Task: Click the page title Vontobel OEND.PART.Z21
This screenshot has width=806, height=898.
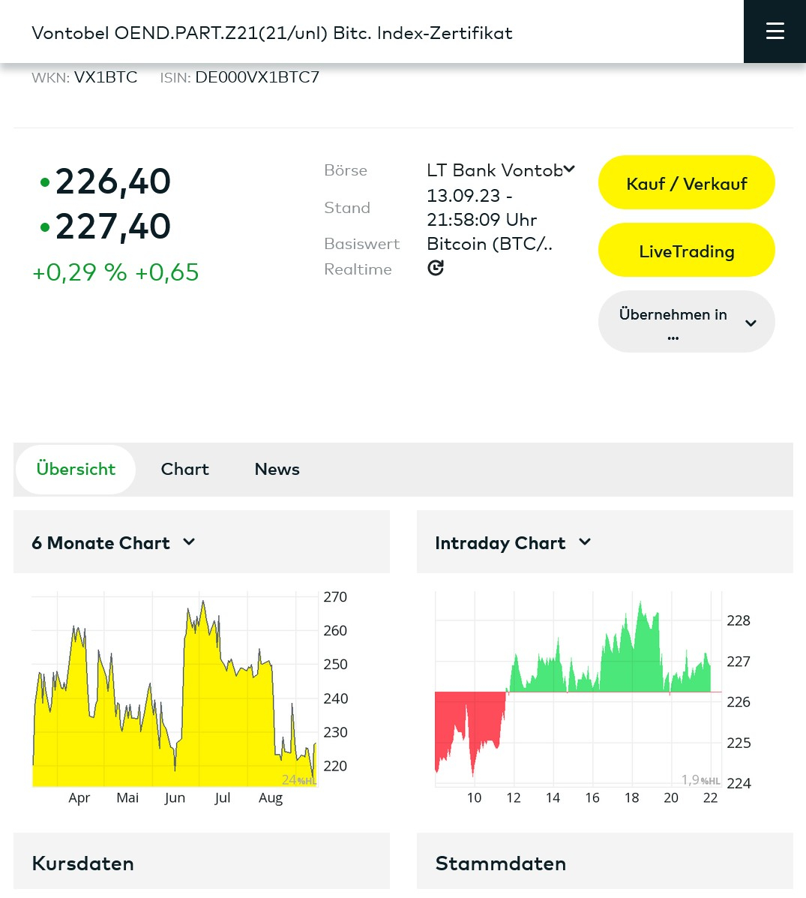Action: 272,33
